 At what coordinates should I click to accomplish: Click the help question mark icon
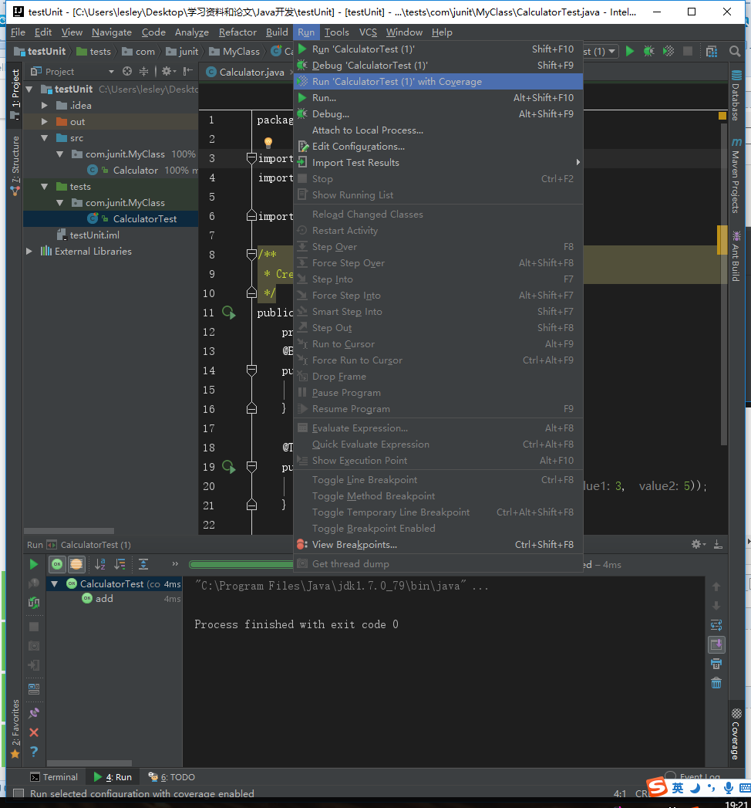point(34,752)
